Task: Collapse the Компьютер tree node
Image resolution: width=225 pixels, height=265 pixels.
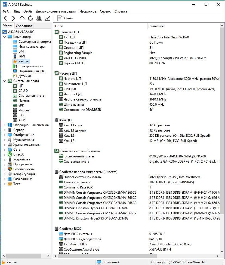Action: (x=5, y=37)
